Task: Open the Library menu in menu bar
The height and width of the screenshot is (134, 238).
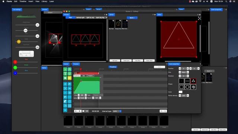Action: tap(44, 1)
